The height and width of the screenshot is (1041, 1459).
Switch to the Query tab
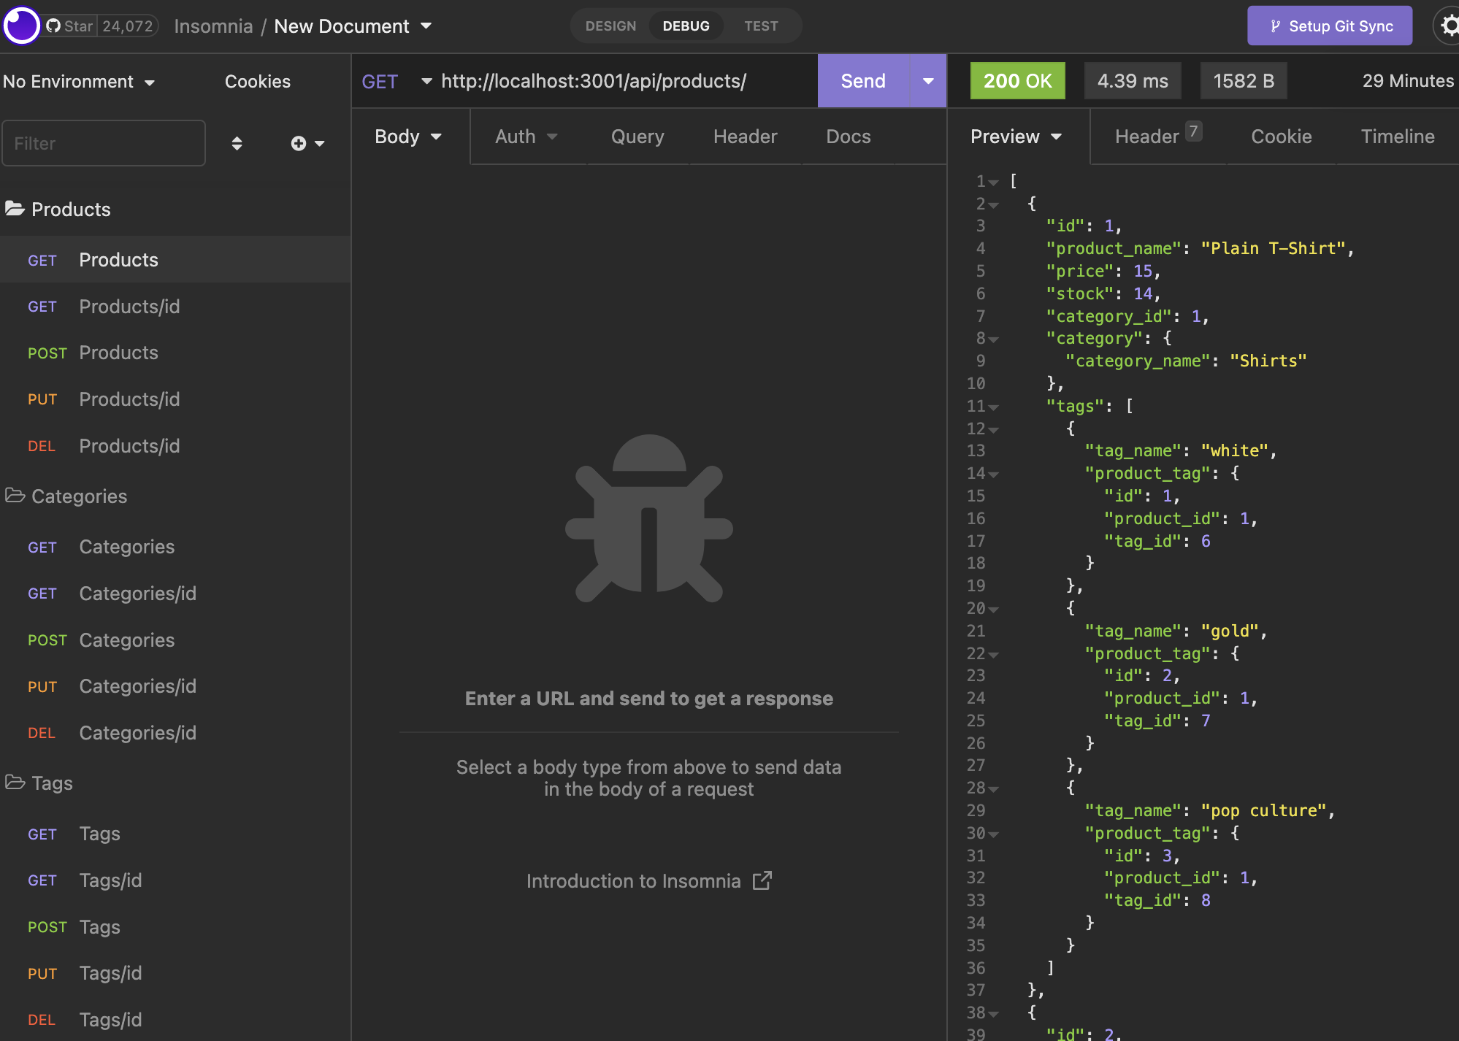[637, 137]
